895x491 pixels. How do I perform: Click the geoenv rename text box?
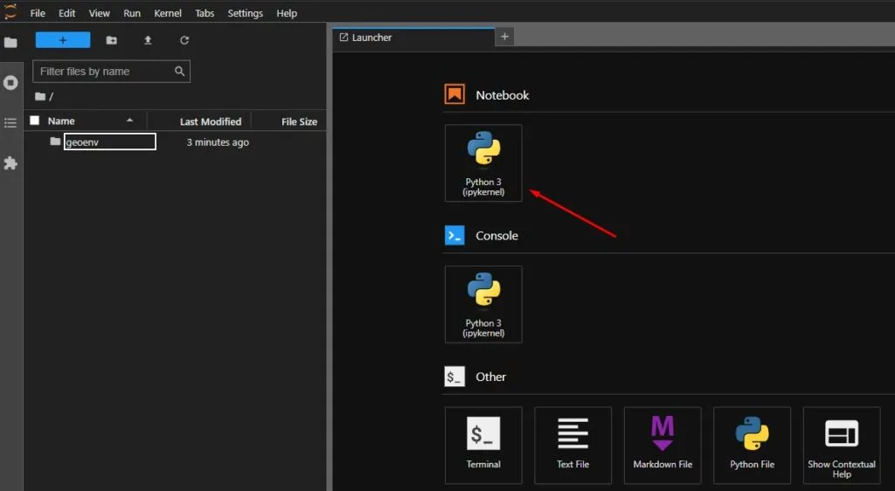click(x=109, y=142)
